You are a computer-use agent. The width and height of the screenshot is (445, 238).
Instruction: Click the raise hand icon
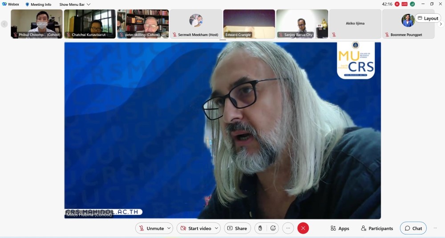(260, 228)
